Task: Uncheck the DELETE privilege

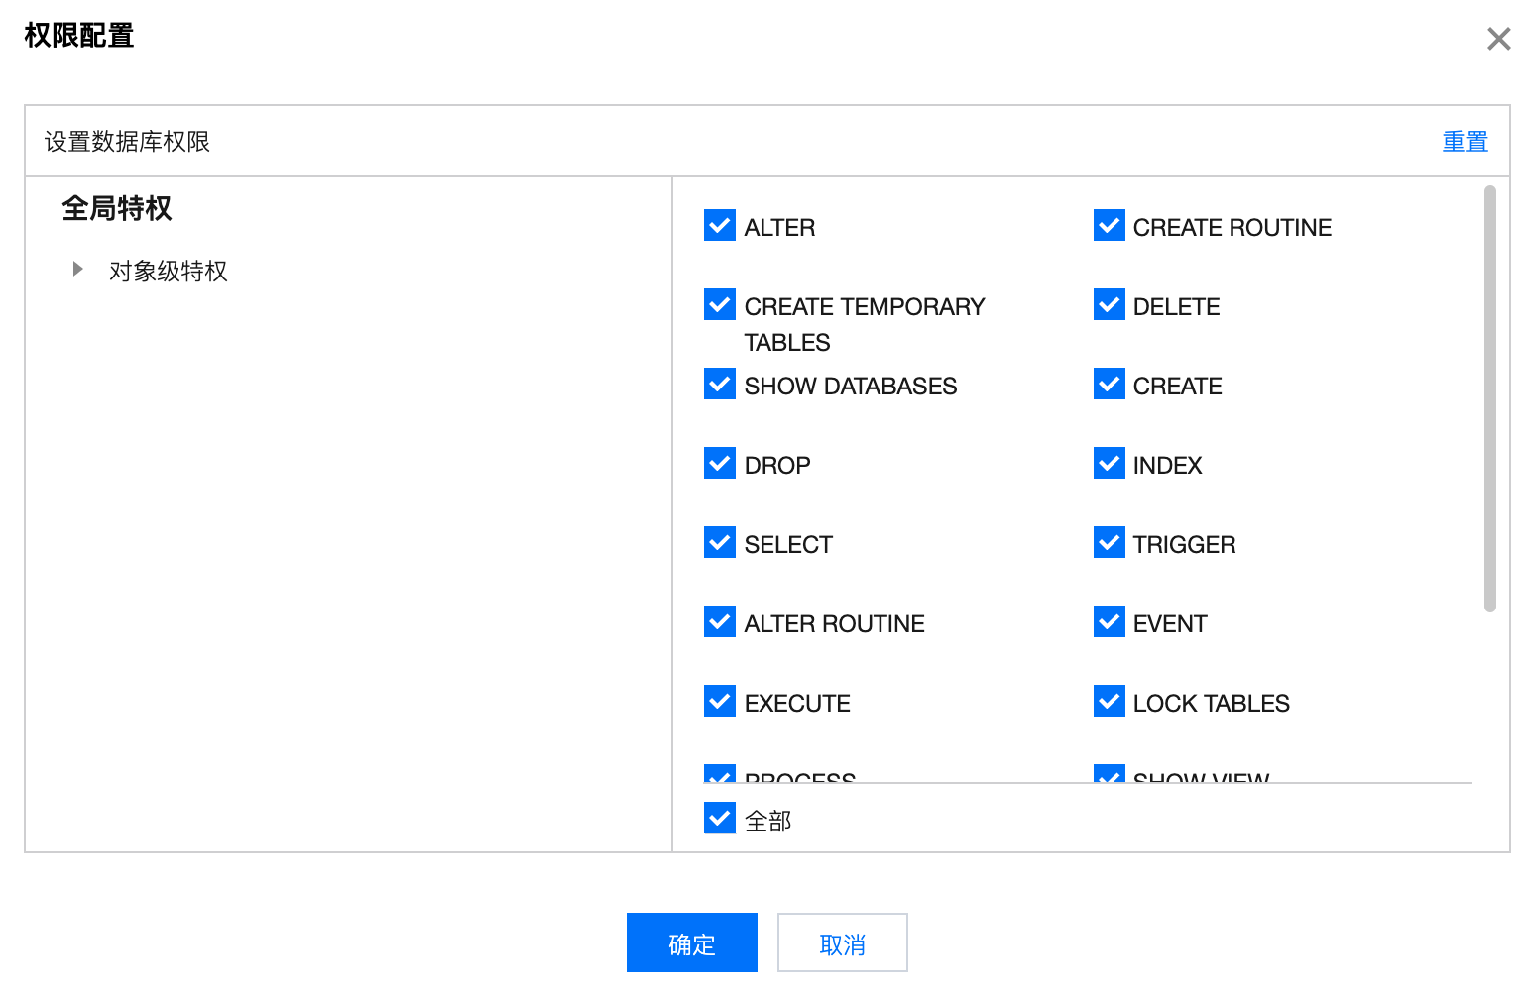Action: tap(1109, 305)
